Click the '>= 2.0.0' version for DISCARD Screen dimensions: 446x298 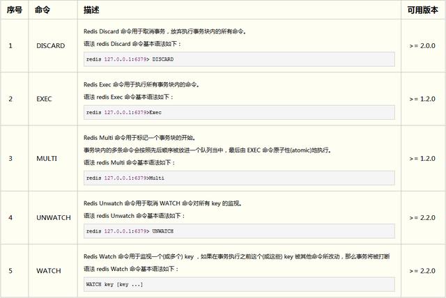422,46
